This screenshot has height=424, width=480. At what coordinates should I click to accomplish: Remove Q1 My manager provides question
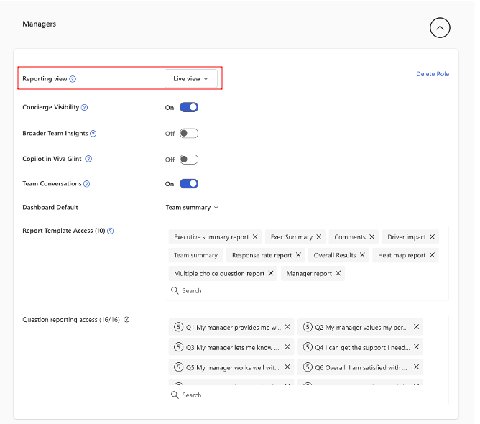click(287, 327)
